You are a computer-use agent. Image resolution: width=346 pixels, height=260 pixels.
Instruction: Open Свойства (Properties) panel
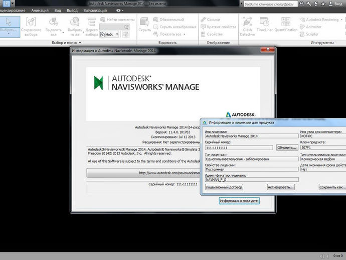click(x=212, y=34)
